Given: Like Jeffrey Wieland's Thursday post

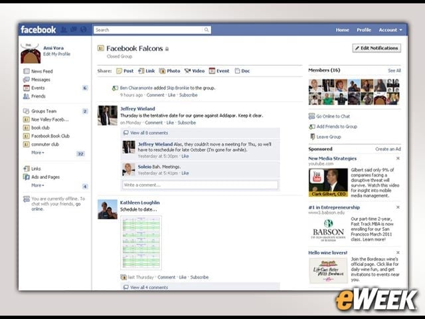Looking at the screenshot, I should tap(170, 123).
